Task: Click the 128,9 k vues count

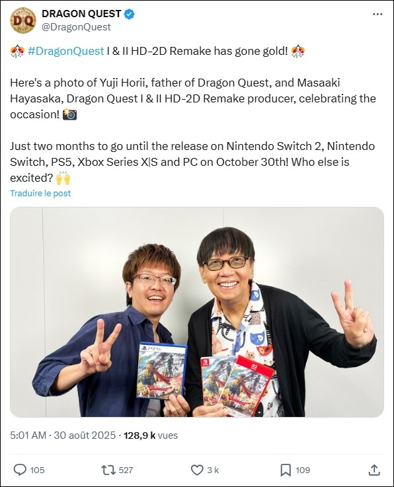Action: 151,435
